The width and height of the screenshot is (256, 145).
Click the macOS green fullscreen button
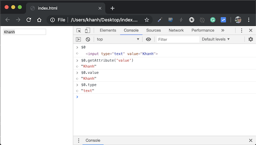20,7
